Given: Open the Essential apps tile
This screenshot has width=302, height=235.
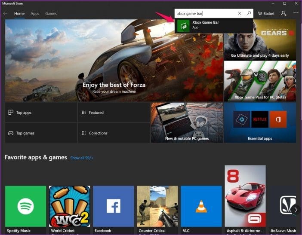Looking at the screenshot, I should 260,123.
